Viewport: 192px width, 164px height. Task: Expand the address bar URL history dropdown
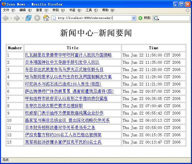[134, 18]
